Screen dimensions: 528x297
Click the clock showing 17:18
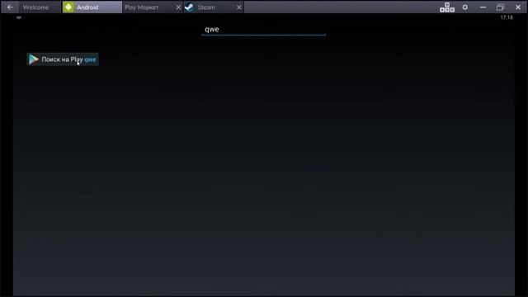507,17
